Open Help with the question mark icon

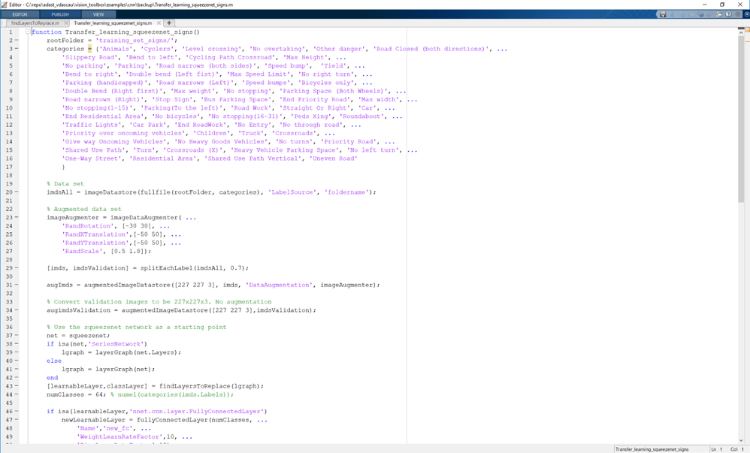click(728, 14)
